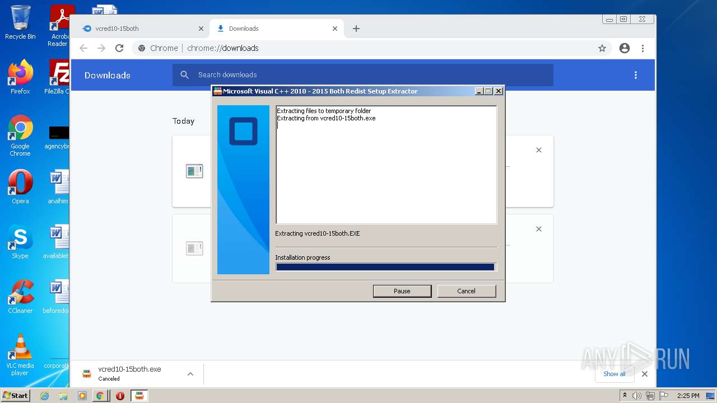Image resolution: width=717 pixels, height=403 pixels.
Task: Open Windows Explorer from the taskbar
Action: pos(63,396)
